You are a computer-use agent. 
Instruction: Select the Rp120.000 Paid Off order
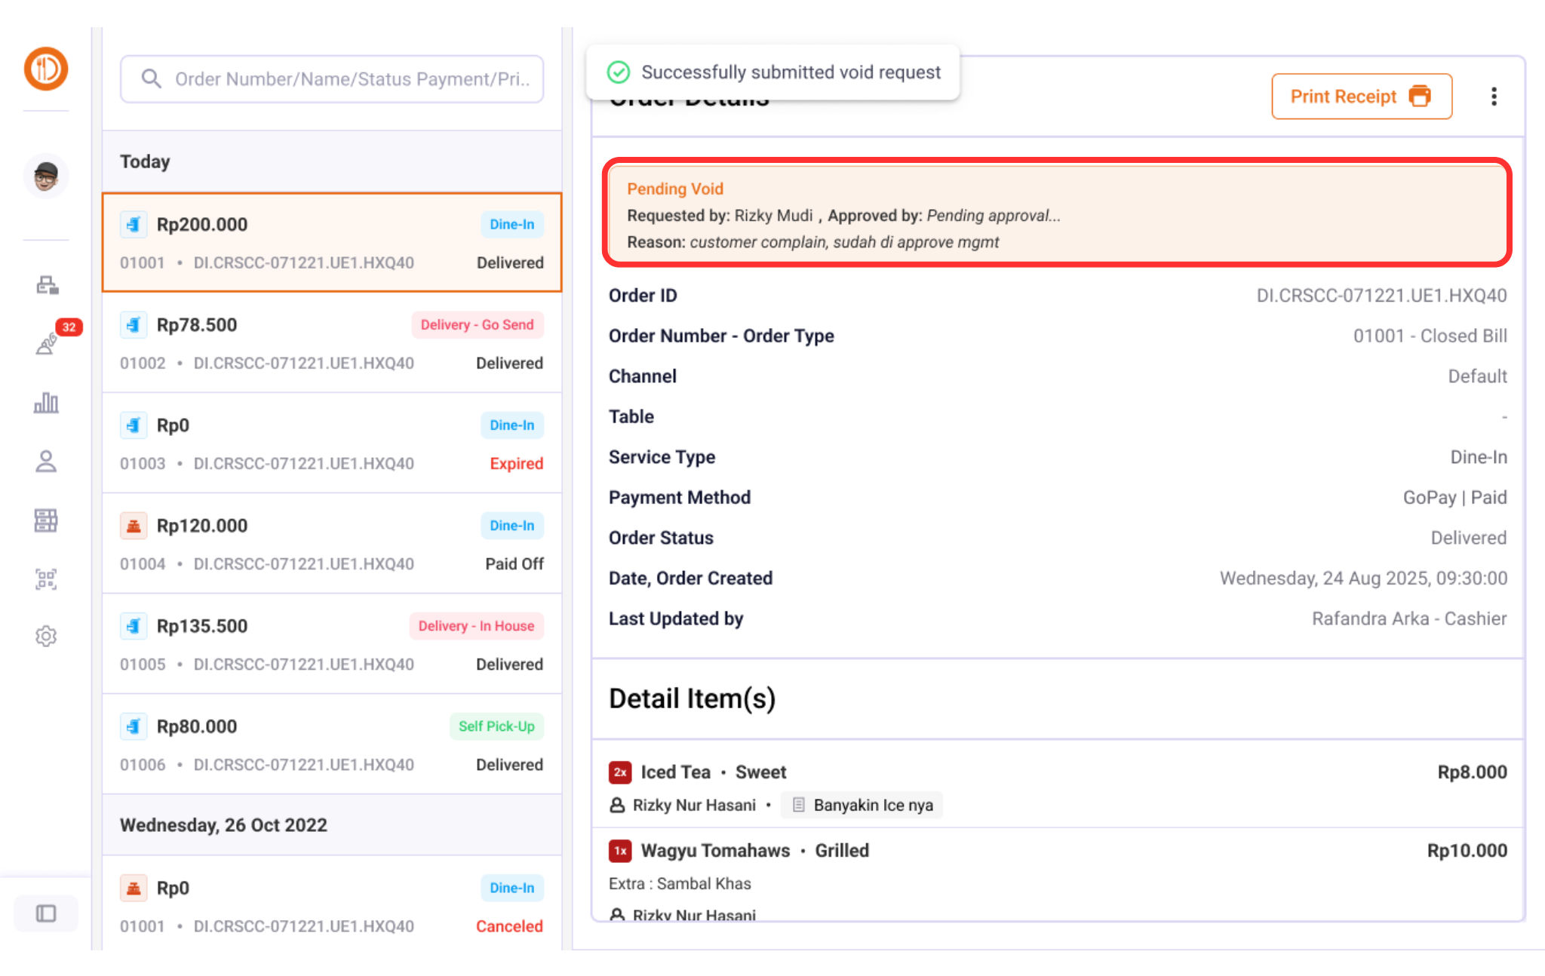(332, 544)
